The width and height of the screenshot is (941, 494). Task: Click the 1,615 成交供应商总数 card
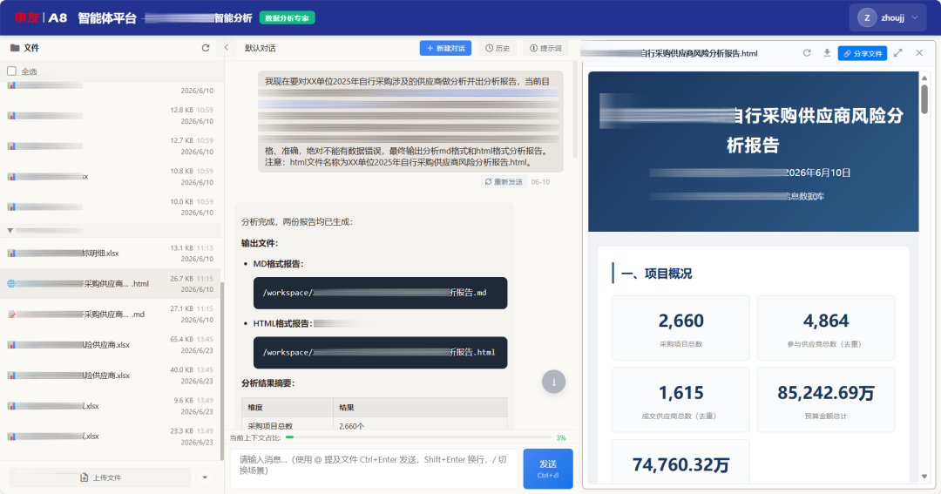(680, 400)
